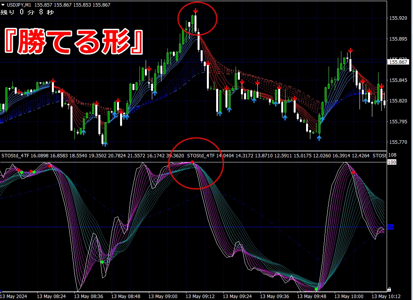Click the blue buy arrow near 08:40 low

click(x=105, y=144)
